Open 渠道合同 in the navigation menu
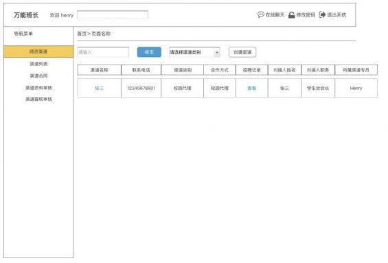Image resolution: width=388 pixels, height=263 pixels. click(38, 76)
